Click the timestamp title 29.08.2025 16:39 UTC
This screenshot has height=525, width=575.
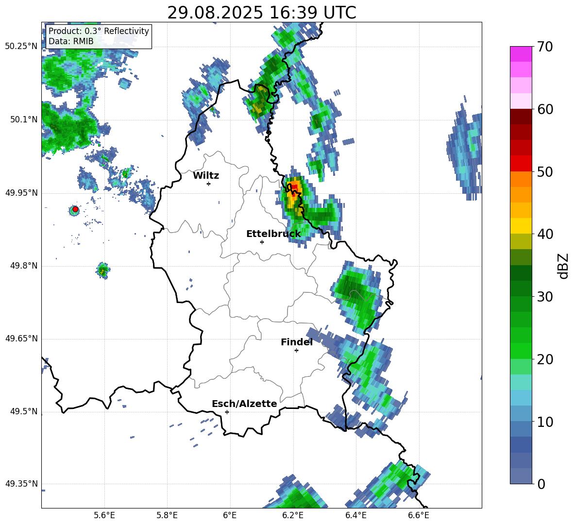[261, 13]
